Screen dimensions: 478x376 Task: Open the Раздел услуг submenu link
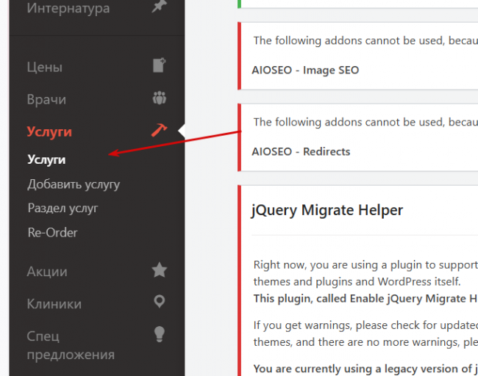pos(63,209)
